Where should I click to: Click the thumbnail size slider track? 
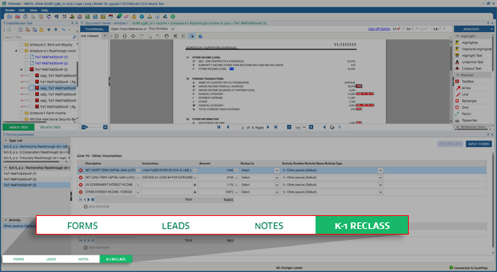(x=95, y=127)
